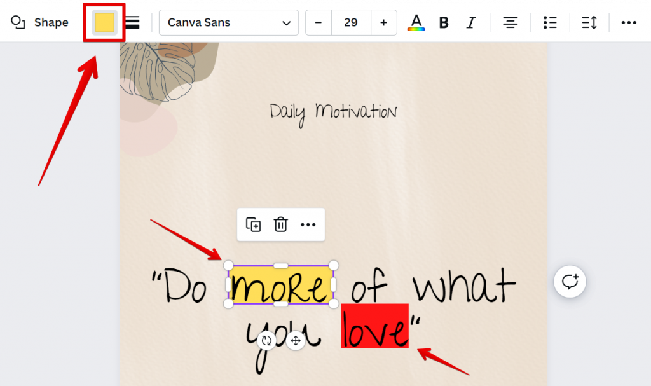This screenshot has width=651, height=386.
Task: Open the text alignment icon
Action: [511, 22]
